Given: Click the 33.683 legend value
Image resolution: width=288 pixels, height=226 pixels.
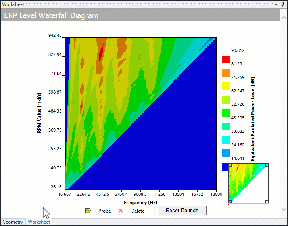Looking at the screenshot, I should tap(238, 131).
